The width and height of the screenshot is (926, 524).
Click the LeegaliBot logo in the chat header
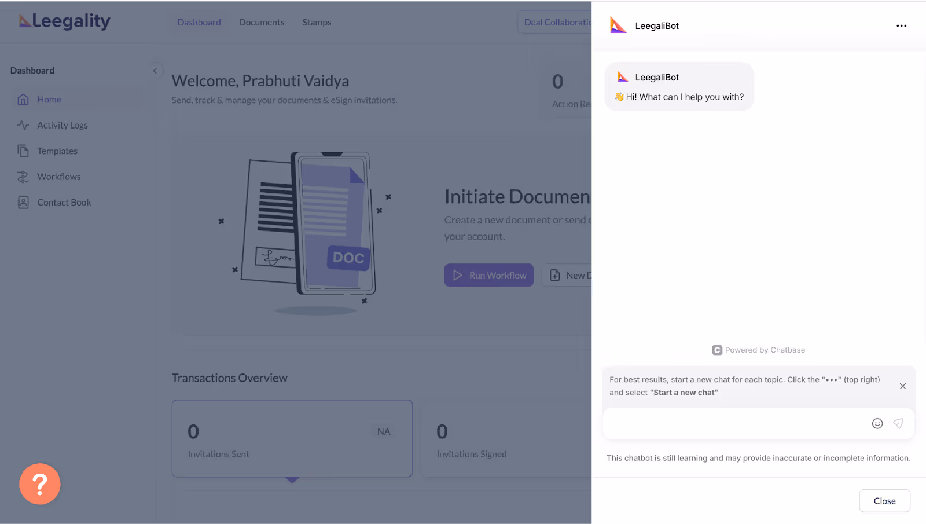618,25
